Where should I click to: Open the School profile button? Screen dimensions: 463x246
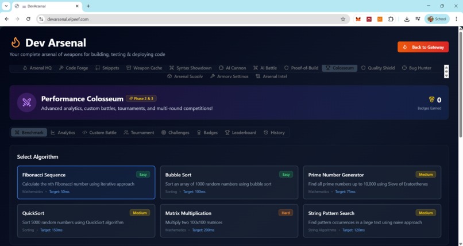(x=437, y=19)
